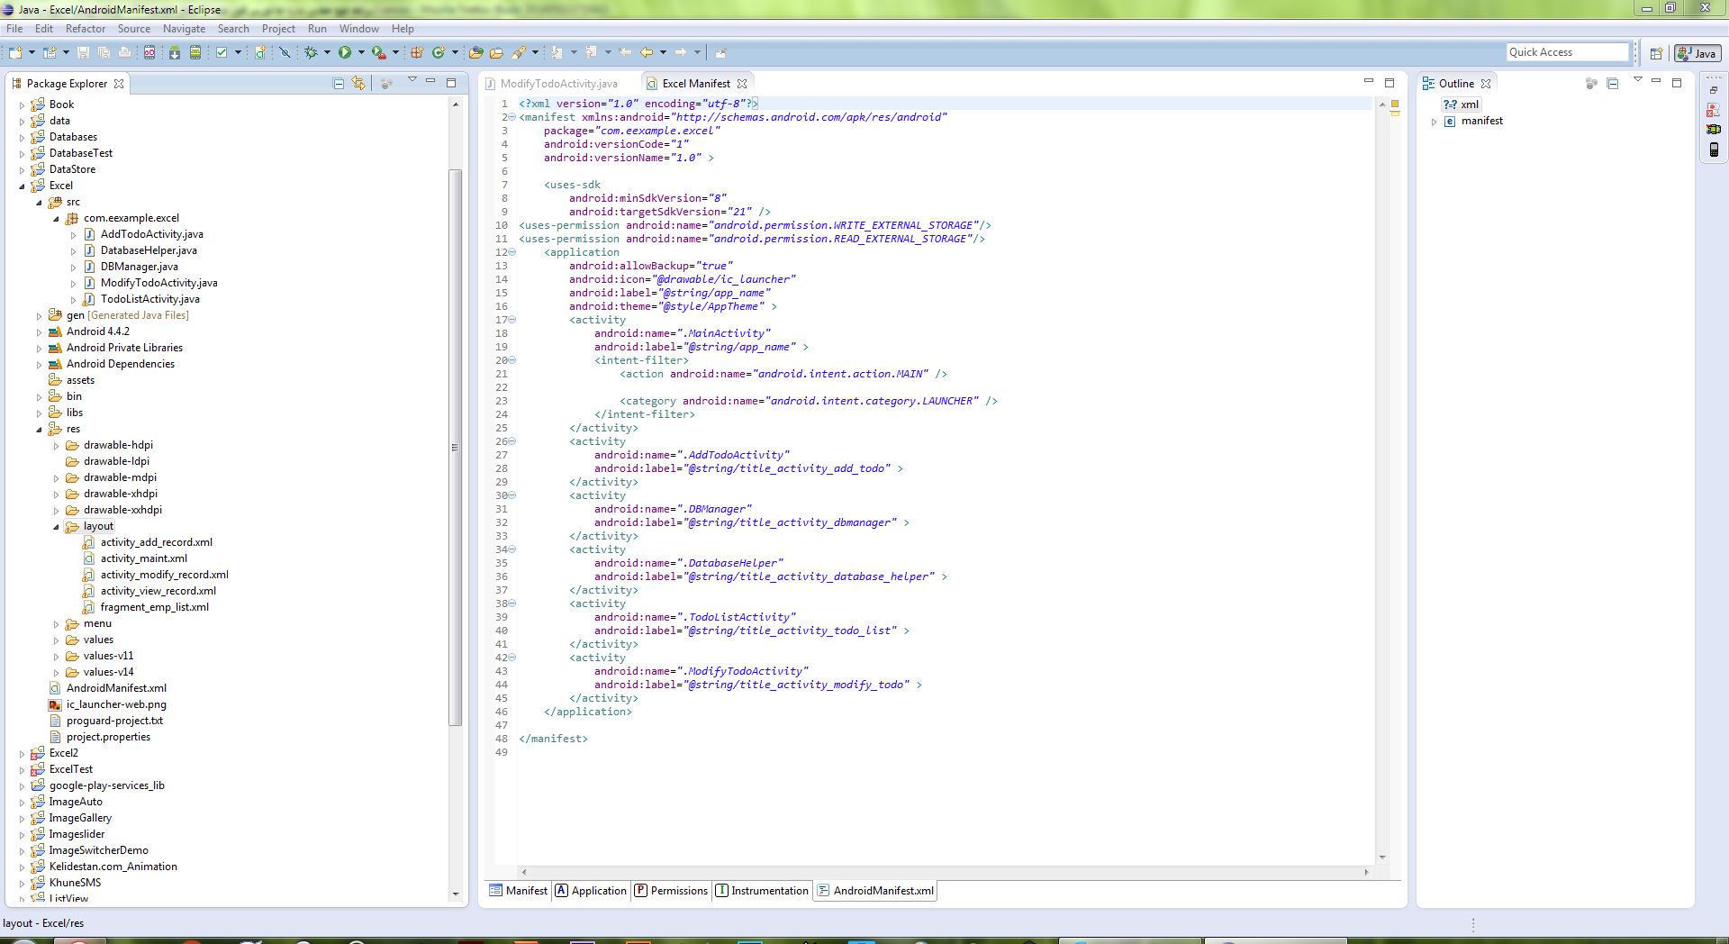Open the Android SDK Manager icon
Screen dimensions: 1729x944
coord(175,52)
